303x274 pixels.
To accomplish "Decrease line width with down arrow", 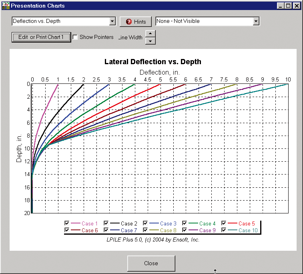I will [150, 41].
